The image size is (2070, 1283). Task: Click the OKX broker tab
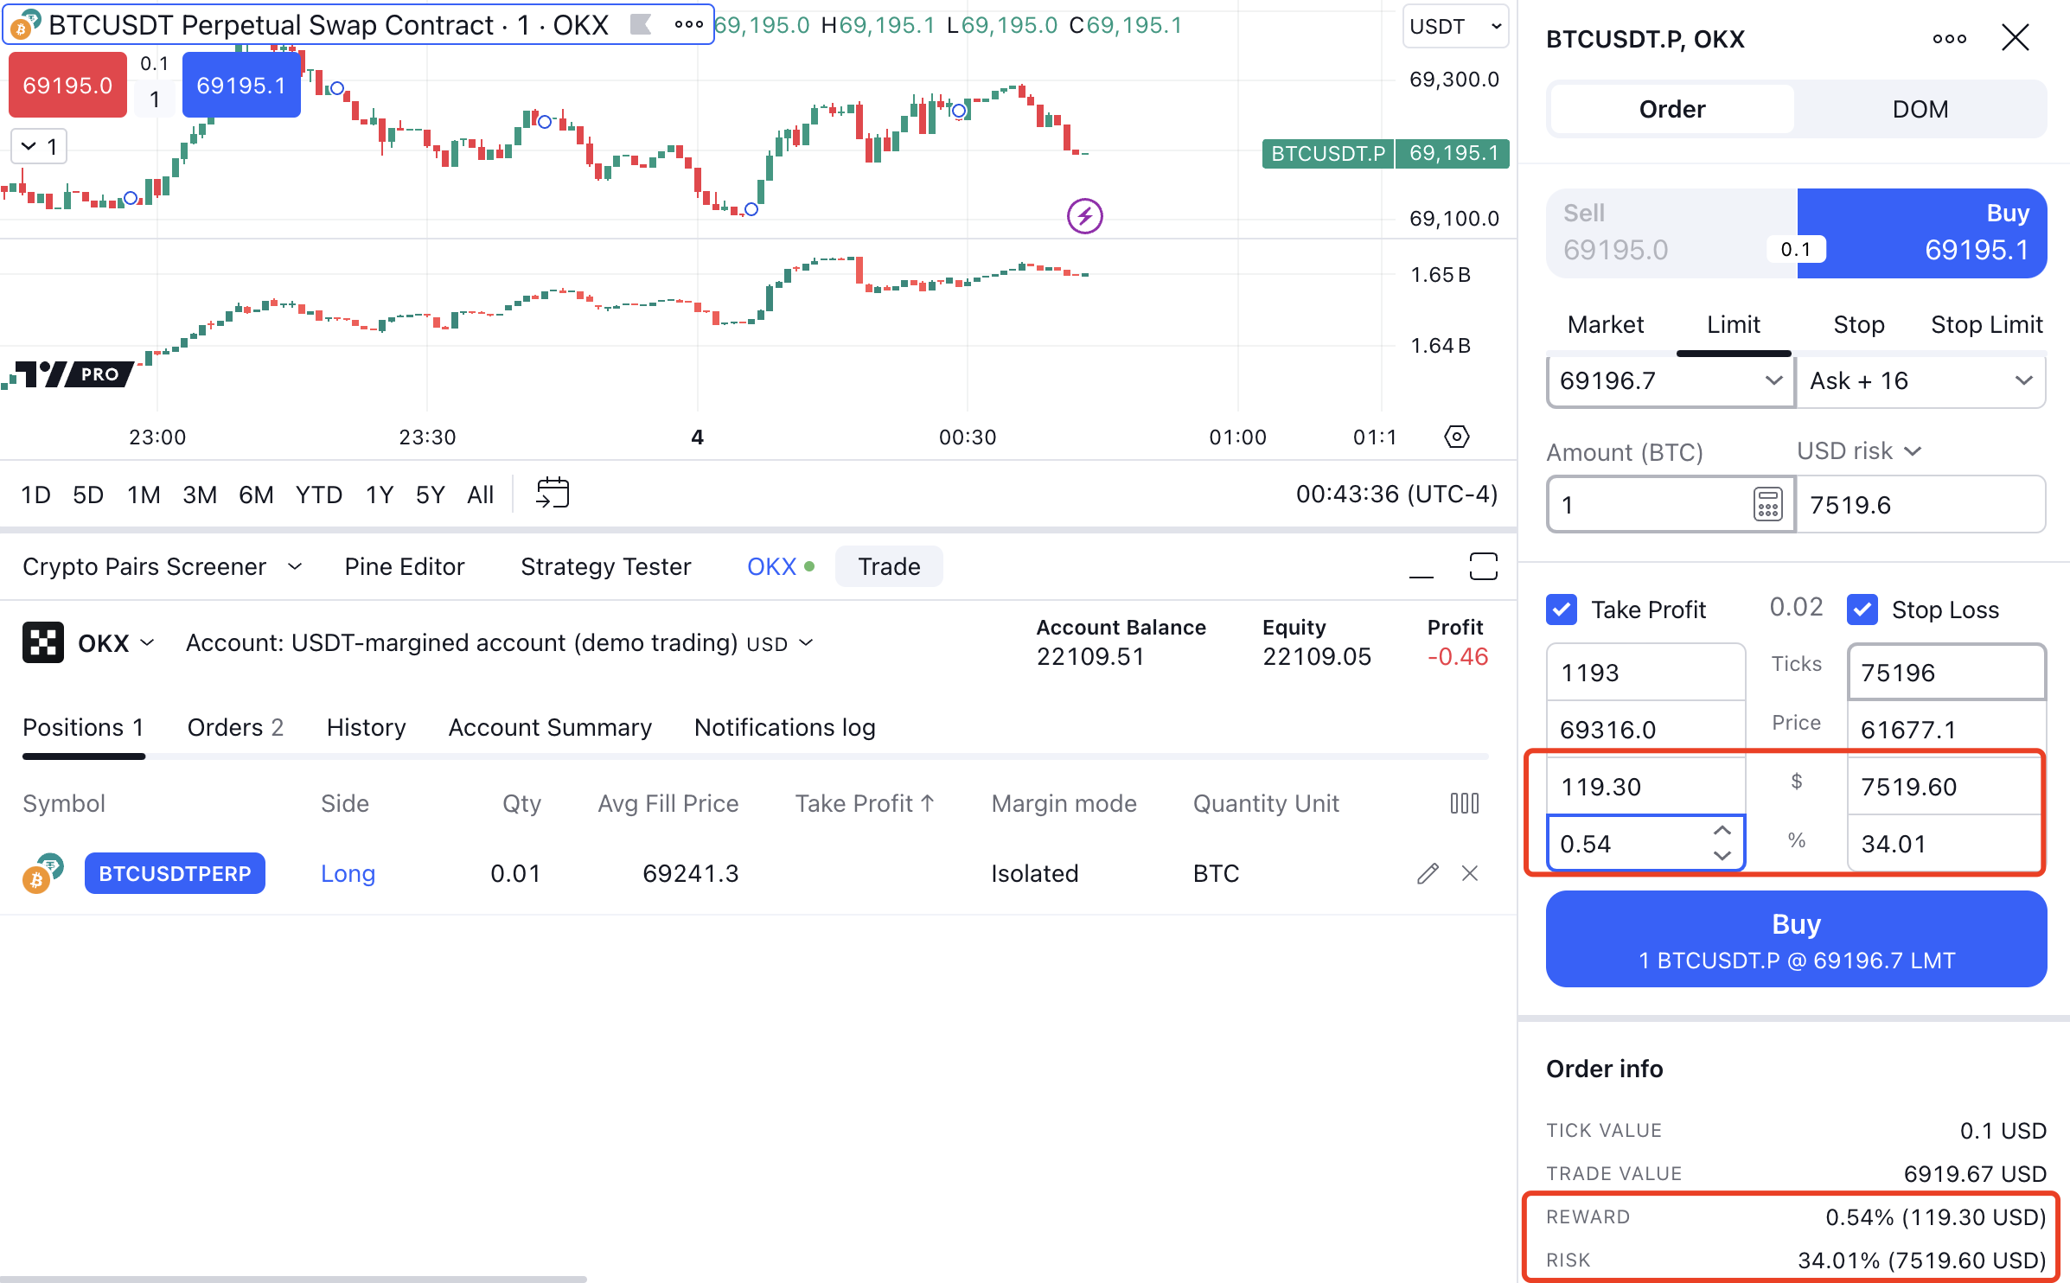point(780,567)
